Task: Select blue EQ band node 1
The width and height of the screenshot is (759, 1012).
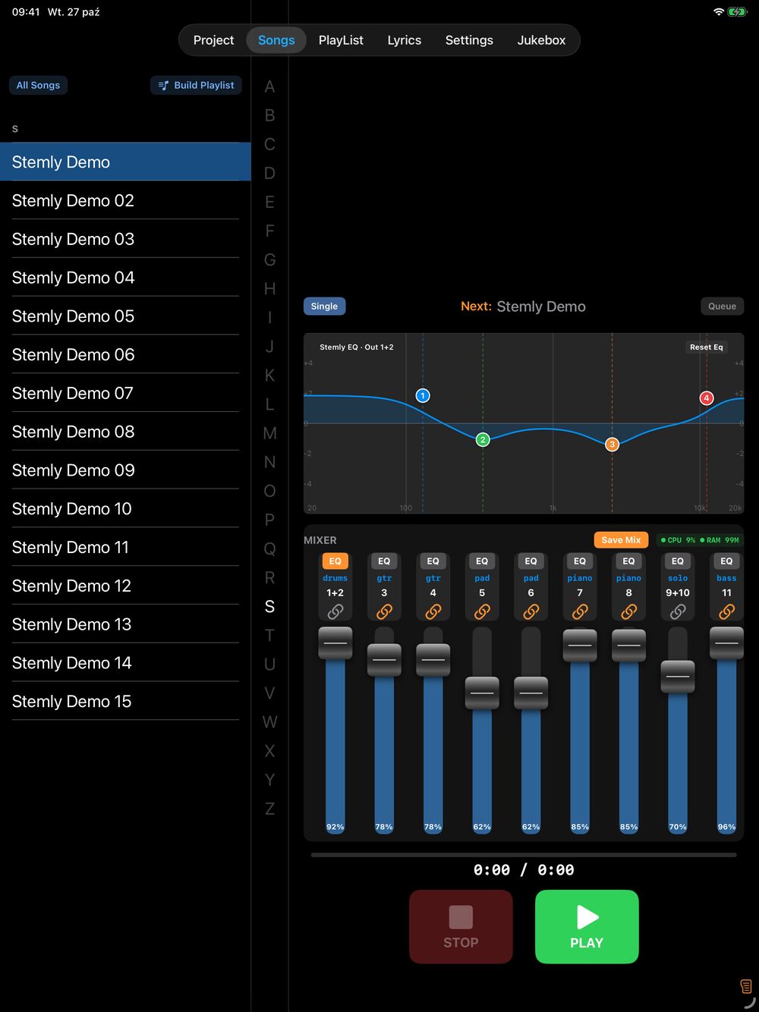Action: coord(423,395)
